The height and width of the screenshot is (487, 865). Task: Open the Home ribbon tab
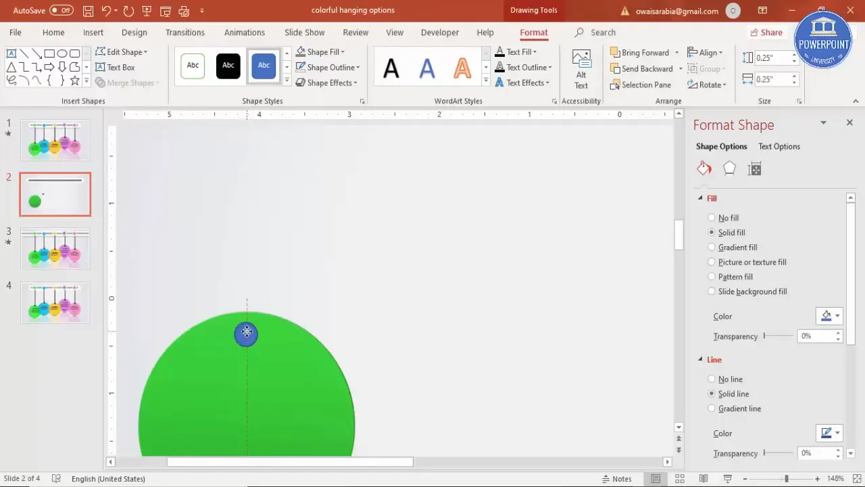(53, 32)
